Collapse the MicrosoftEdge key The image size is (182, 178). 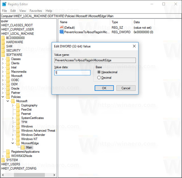[x=13, y=143]
